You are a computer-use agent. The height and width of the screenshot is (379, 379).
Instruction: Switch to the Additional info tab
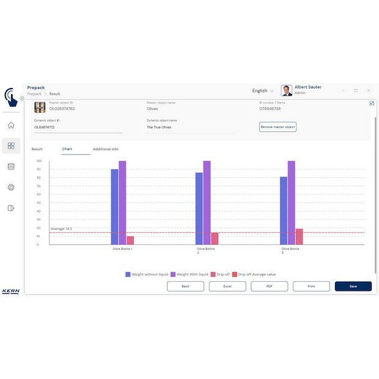(105, 149)
